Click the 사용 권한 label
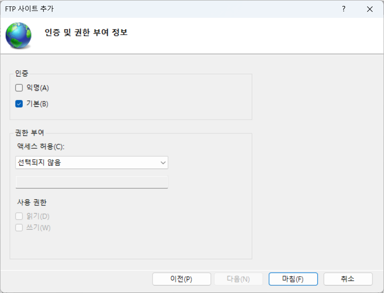 coord(32,203)
